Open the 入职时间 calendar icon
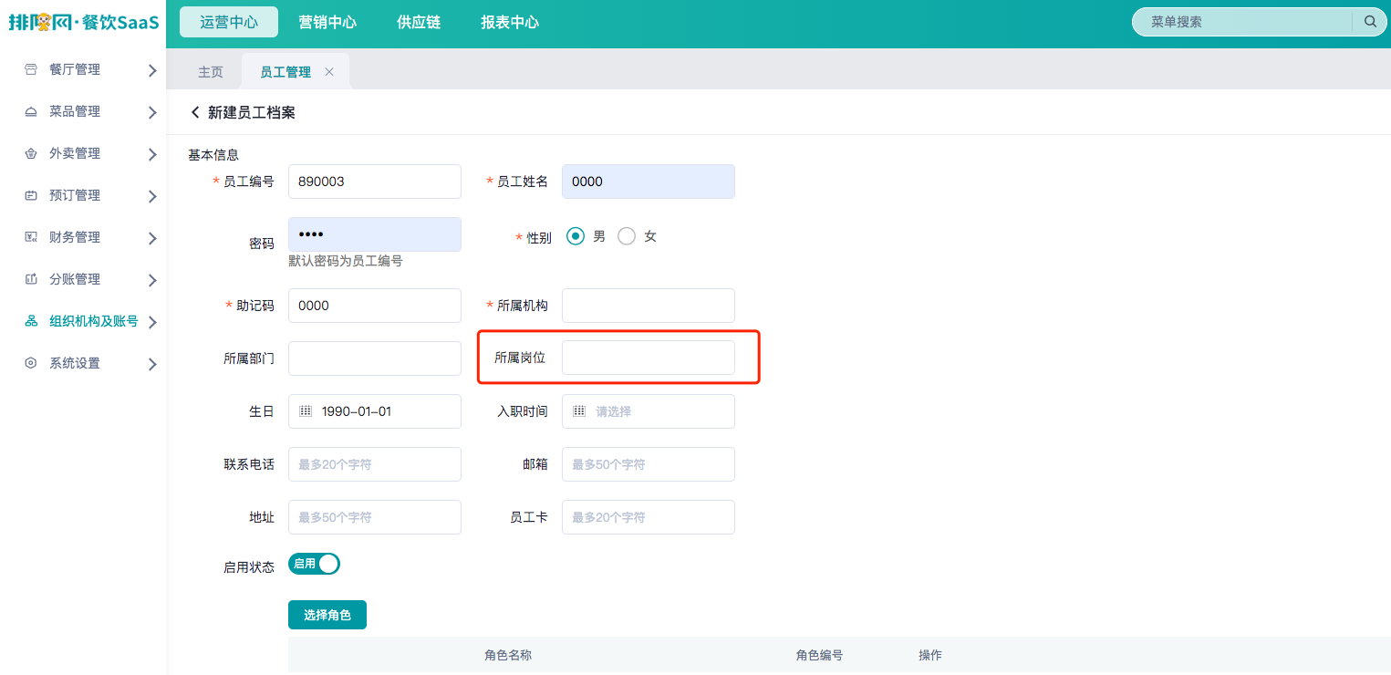The height and width of the screenshot is (675, 1391). click(579, 411)
